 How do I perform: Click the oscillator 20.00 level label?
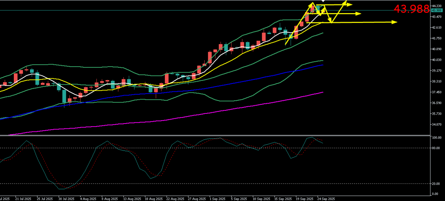point(436,184)
